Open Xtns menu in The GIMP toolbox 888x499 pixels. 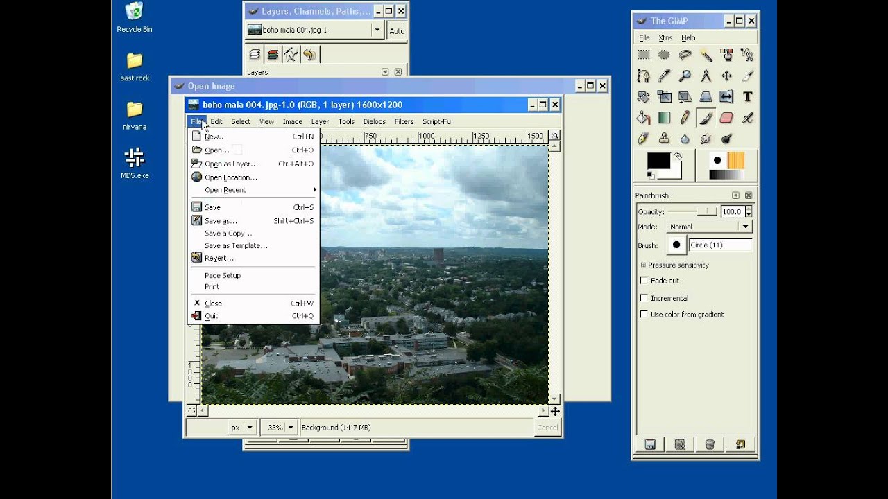point(665,38)
